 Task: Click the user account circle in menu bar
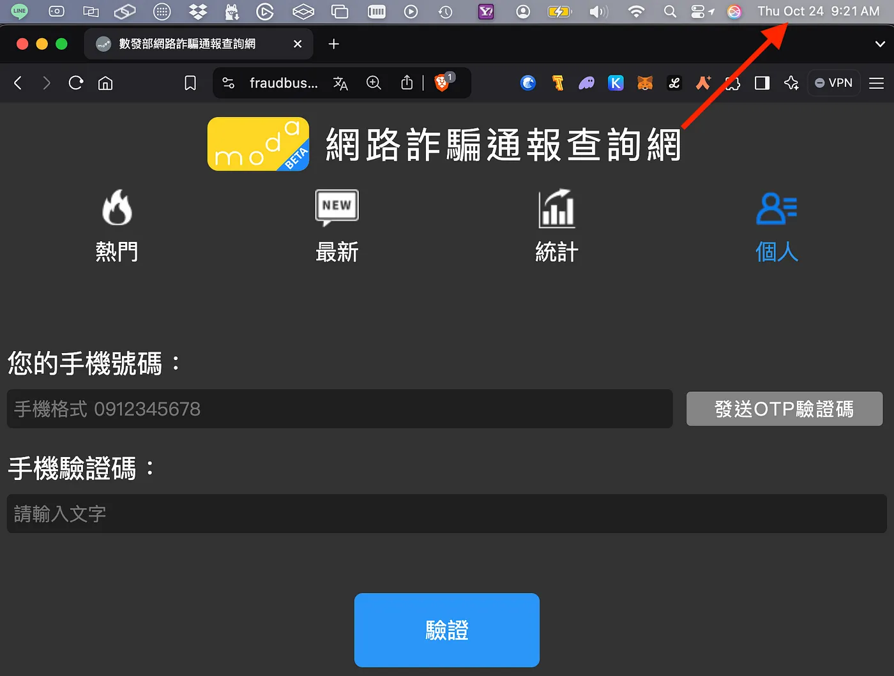[x=523, y=11]
